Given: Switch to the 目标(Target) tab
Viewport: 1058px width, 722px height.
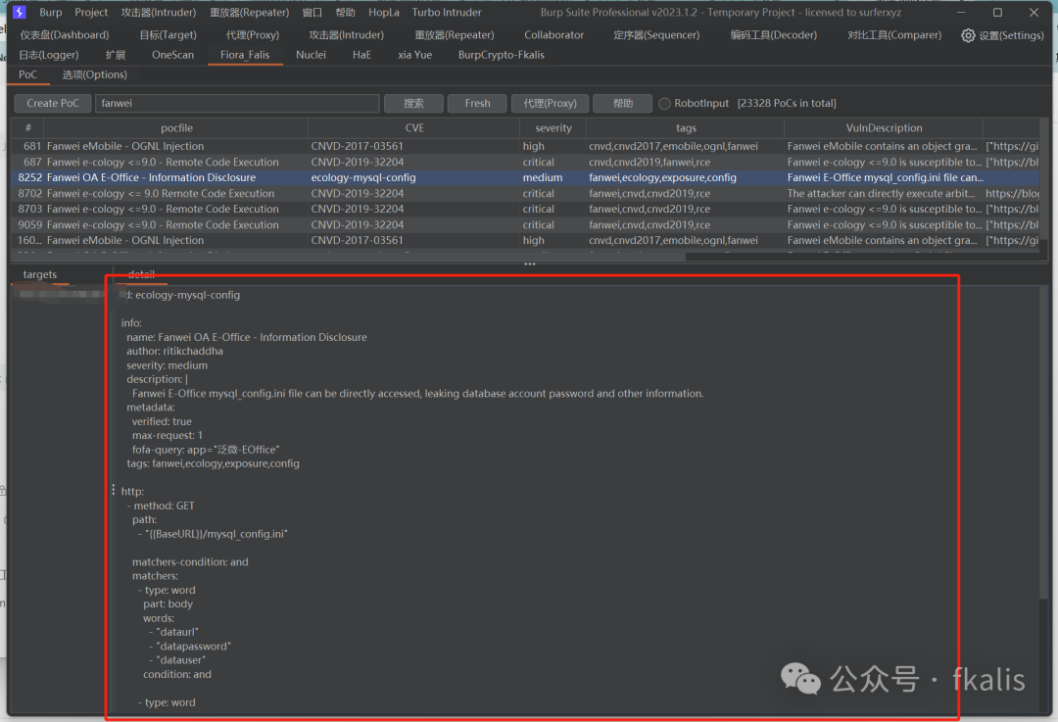Looking at the screenshot, I should [168, 34].
